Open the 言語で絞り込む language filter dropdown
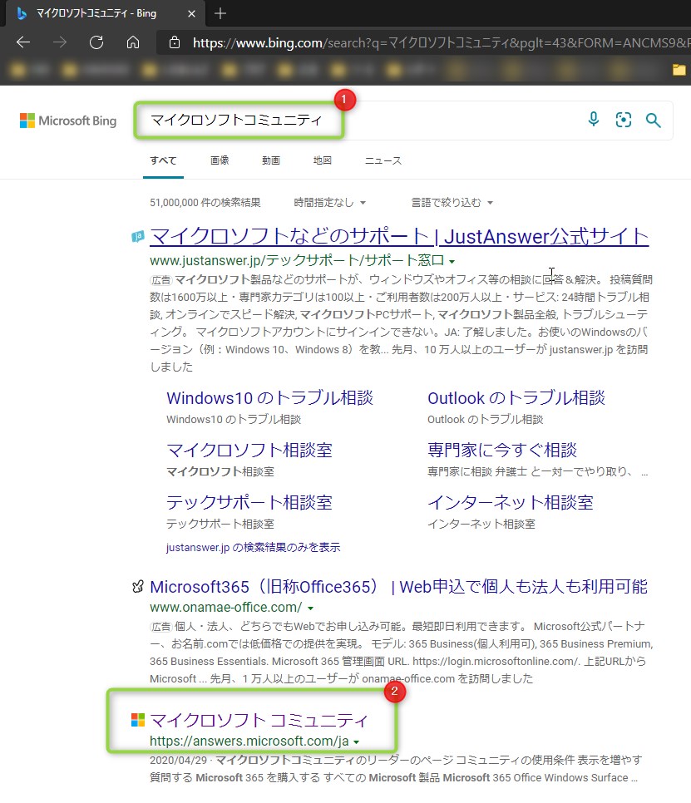The width and height of the screenshot is (691, 803). click(452, 203)
